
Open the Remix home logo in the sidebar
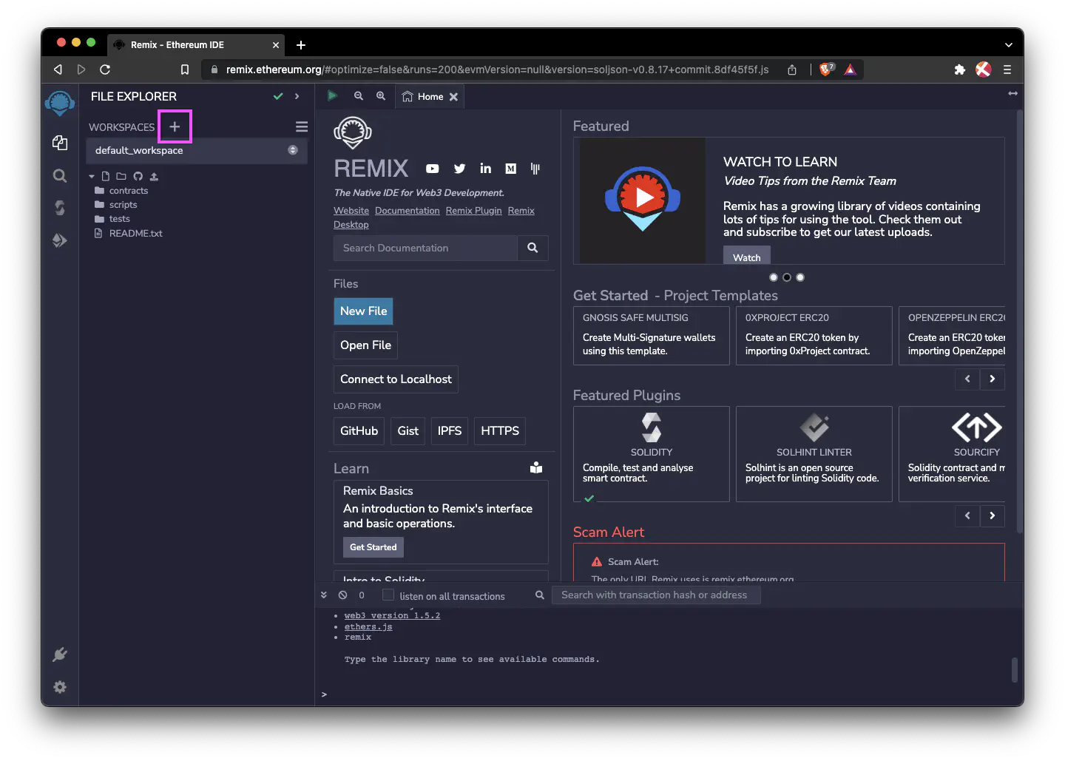click(x=60, y=103)
